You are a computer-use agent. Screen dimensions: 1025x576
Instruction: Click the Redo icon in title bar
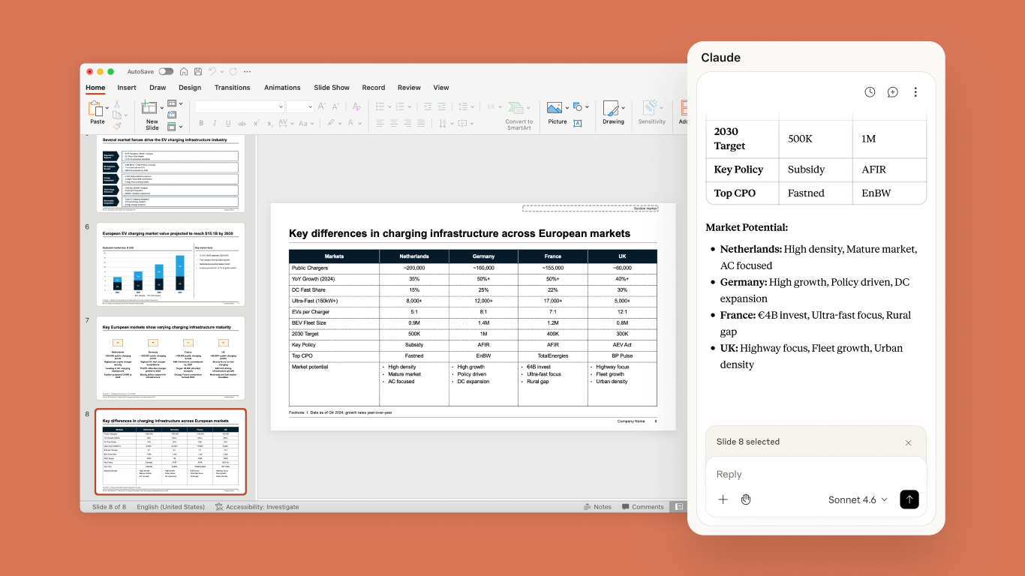[233, 72]
